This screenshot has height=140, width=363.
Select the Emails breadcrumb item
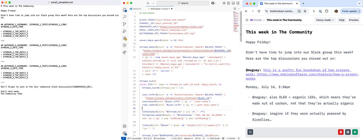(x=256, y=20)
